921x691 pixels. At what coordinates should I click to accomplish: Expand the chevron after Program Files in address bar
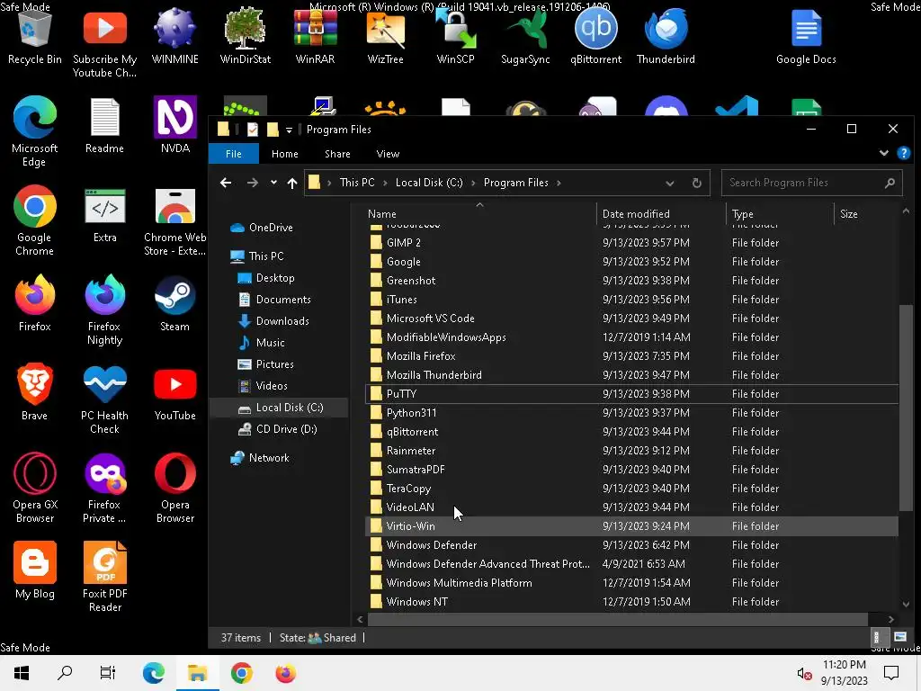click(x=559, y=183)
